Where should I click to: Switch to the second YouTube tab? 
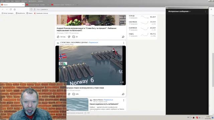coord(63,5)
